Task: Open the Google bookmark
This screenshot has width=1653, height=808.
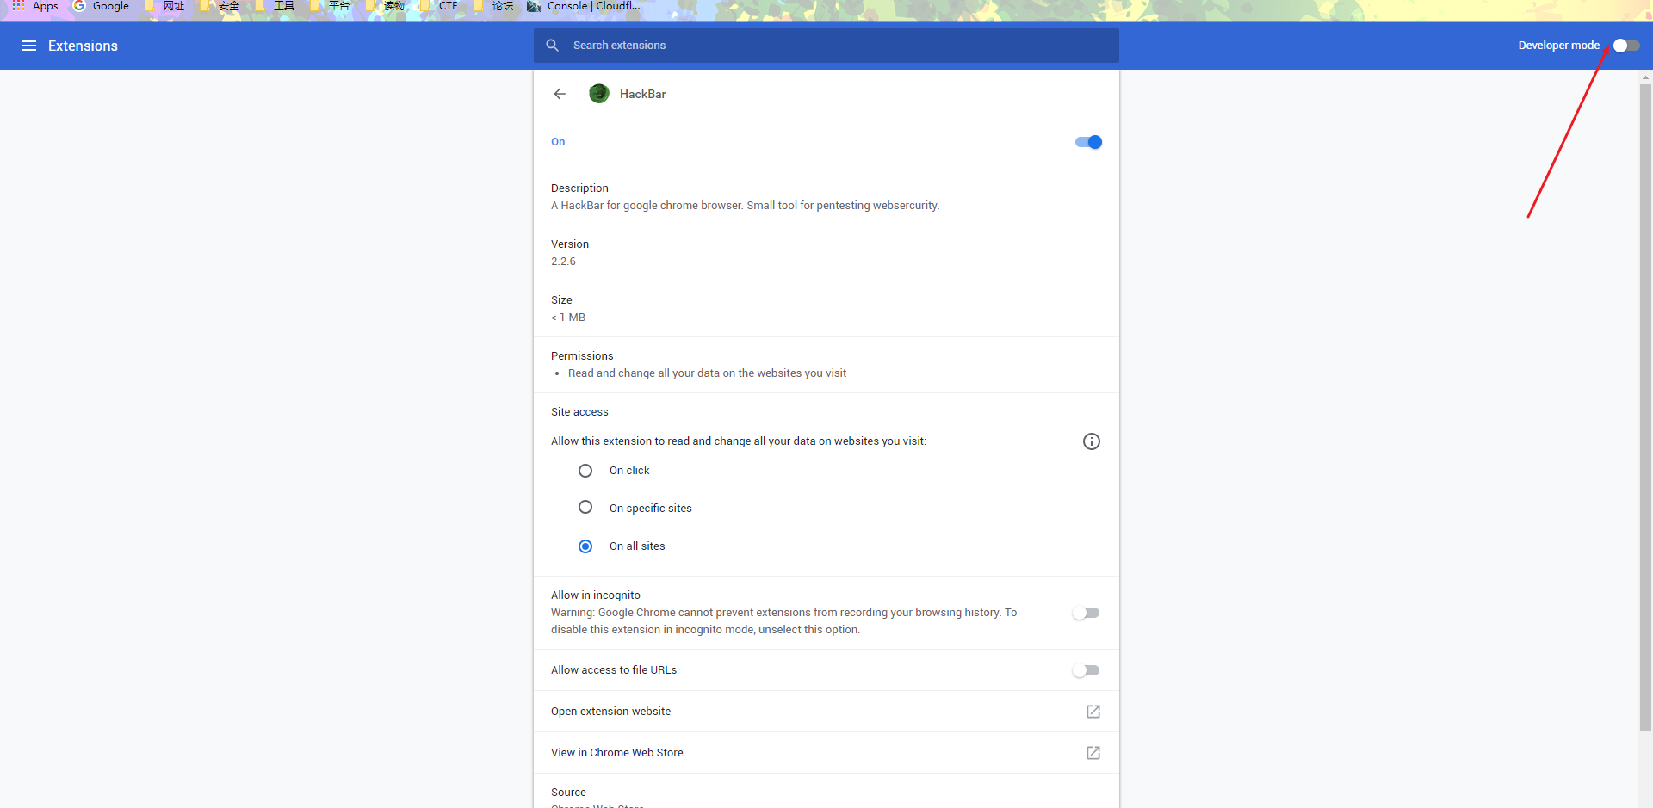Action: click(x=102, y=6)
